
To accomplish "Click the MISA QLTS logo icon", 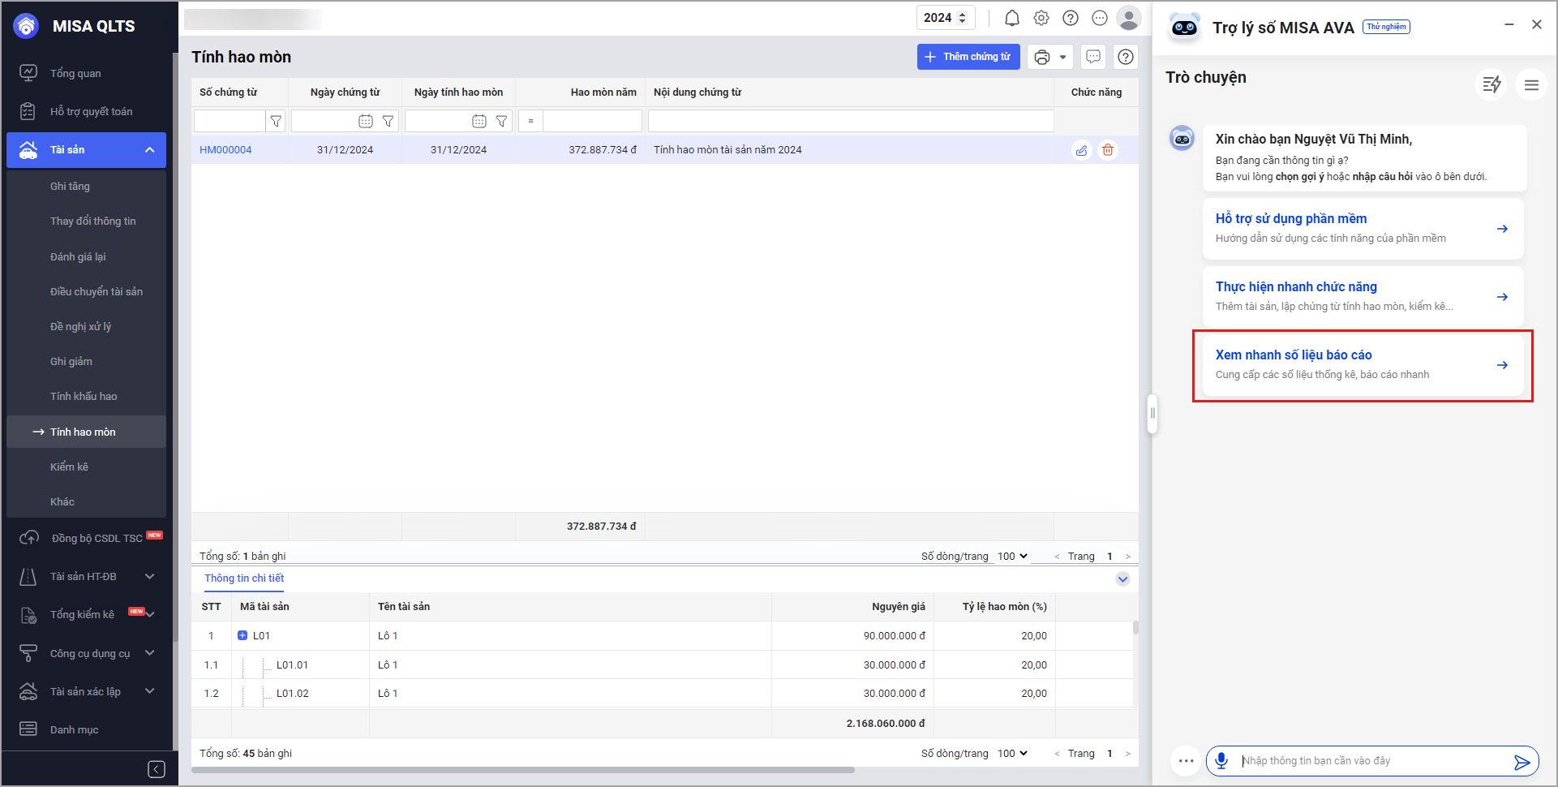I will coord(27,26).
